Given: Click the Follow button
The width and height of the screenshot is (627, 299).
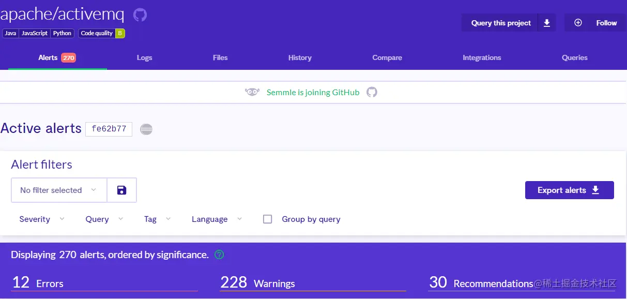Looking at the screenshot, I should coord(595,23).
